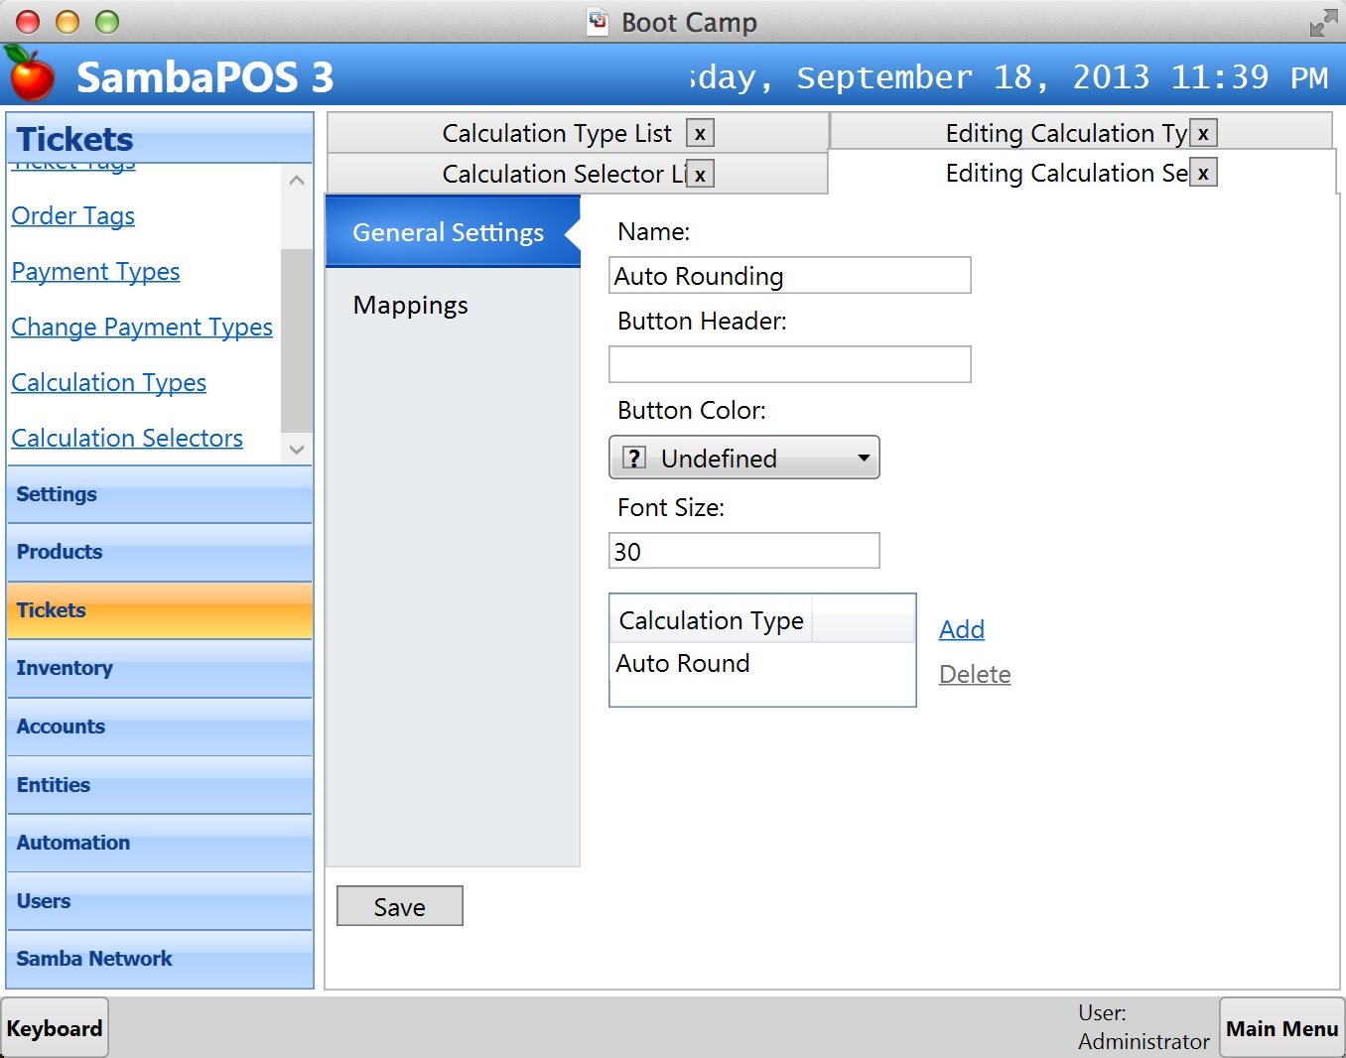Close the Editing Calculation Type tab
Screen dimensions: 1346x1058
(1203, 134)
